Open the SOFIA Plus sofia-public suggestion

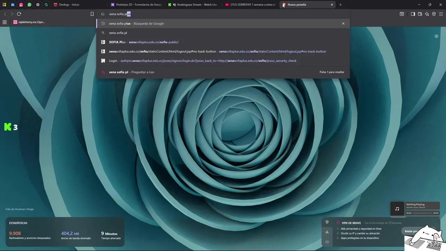pyautogui.click(x=223, y=42)
